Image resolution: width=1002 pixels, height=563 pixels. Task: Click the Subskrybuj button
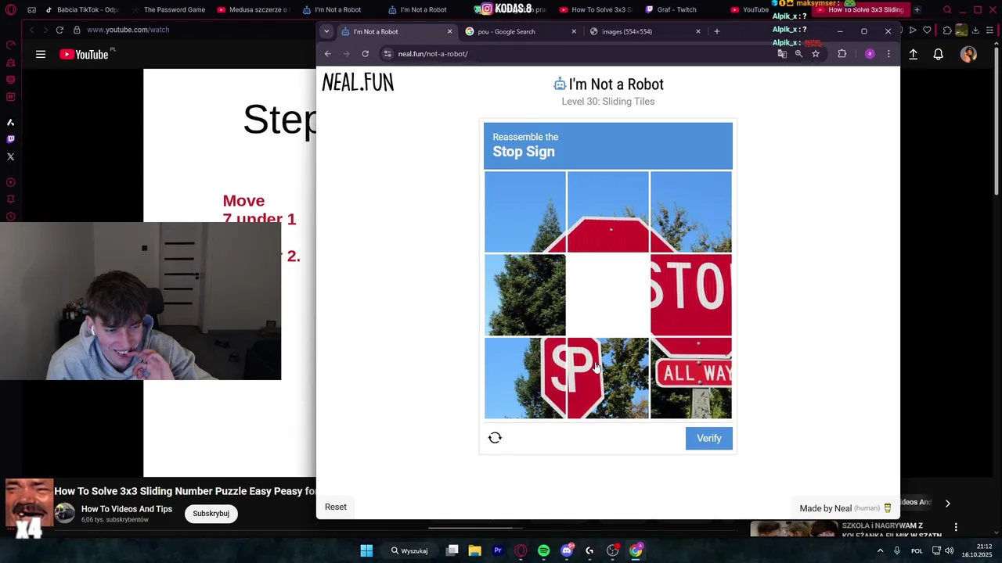pyautogui.click(x=211, y=514)
